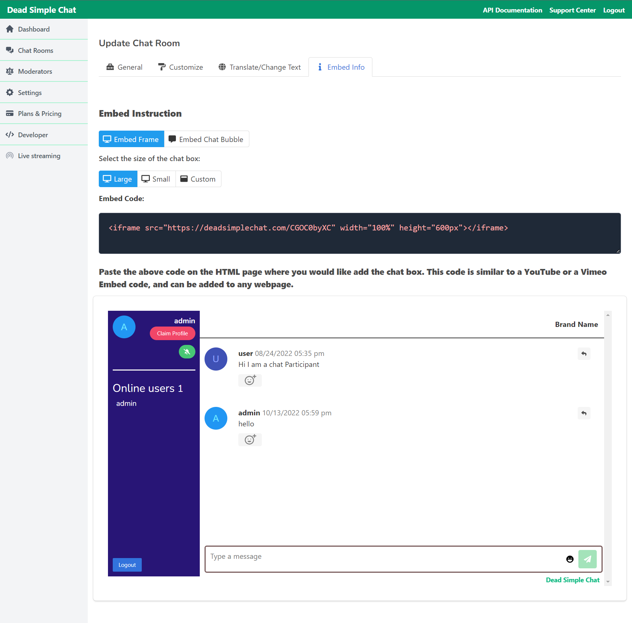Screen dimensions: 632x623
Task: Reply to the user's message
Action: click(584, 354)
